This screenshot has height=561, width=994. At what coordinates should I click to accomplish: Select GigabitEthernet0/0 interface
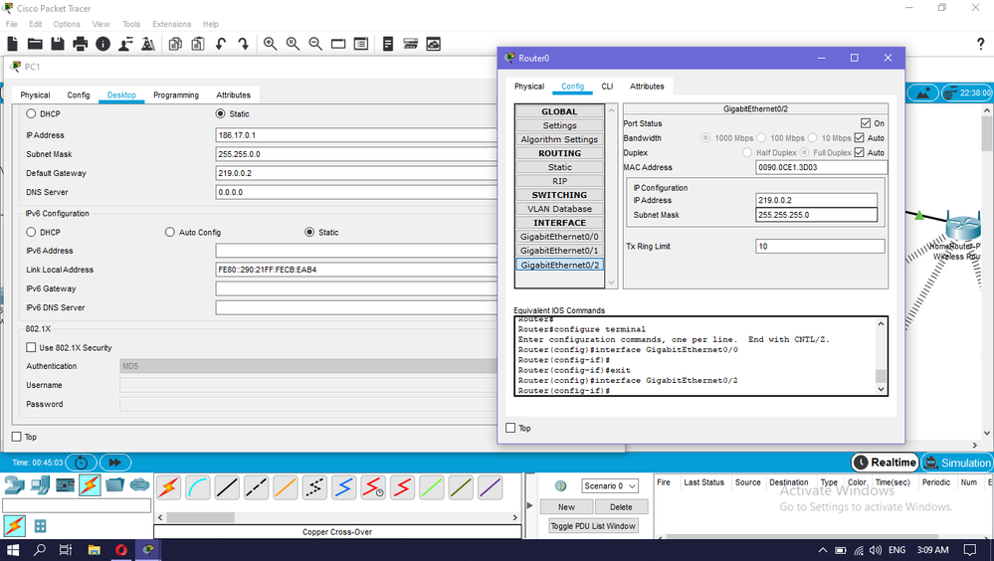pyautogui.click(x=559, y=237)
